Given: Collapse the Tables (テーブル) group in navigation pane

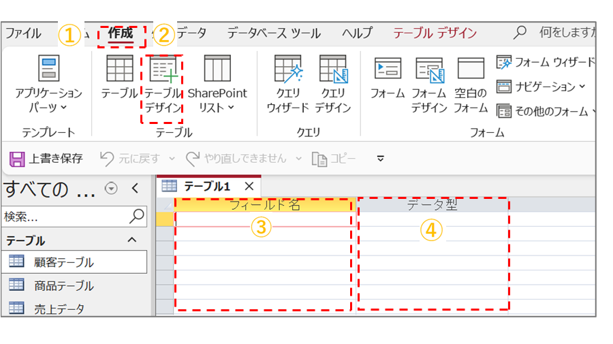Looking at the screenshot, I should click(x=132, y=240).
